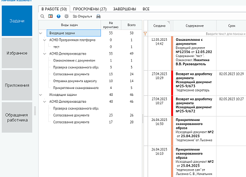Switch to the ВСЕ tab
Viewport: 246px width, 177px height.
[146, 9]
